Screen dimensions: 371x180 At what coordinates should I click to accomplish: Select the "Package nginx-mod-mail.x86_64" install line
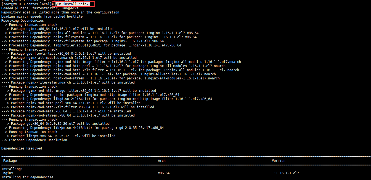66,111
